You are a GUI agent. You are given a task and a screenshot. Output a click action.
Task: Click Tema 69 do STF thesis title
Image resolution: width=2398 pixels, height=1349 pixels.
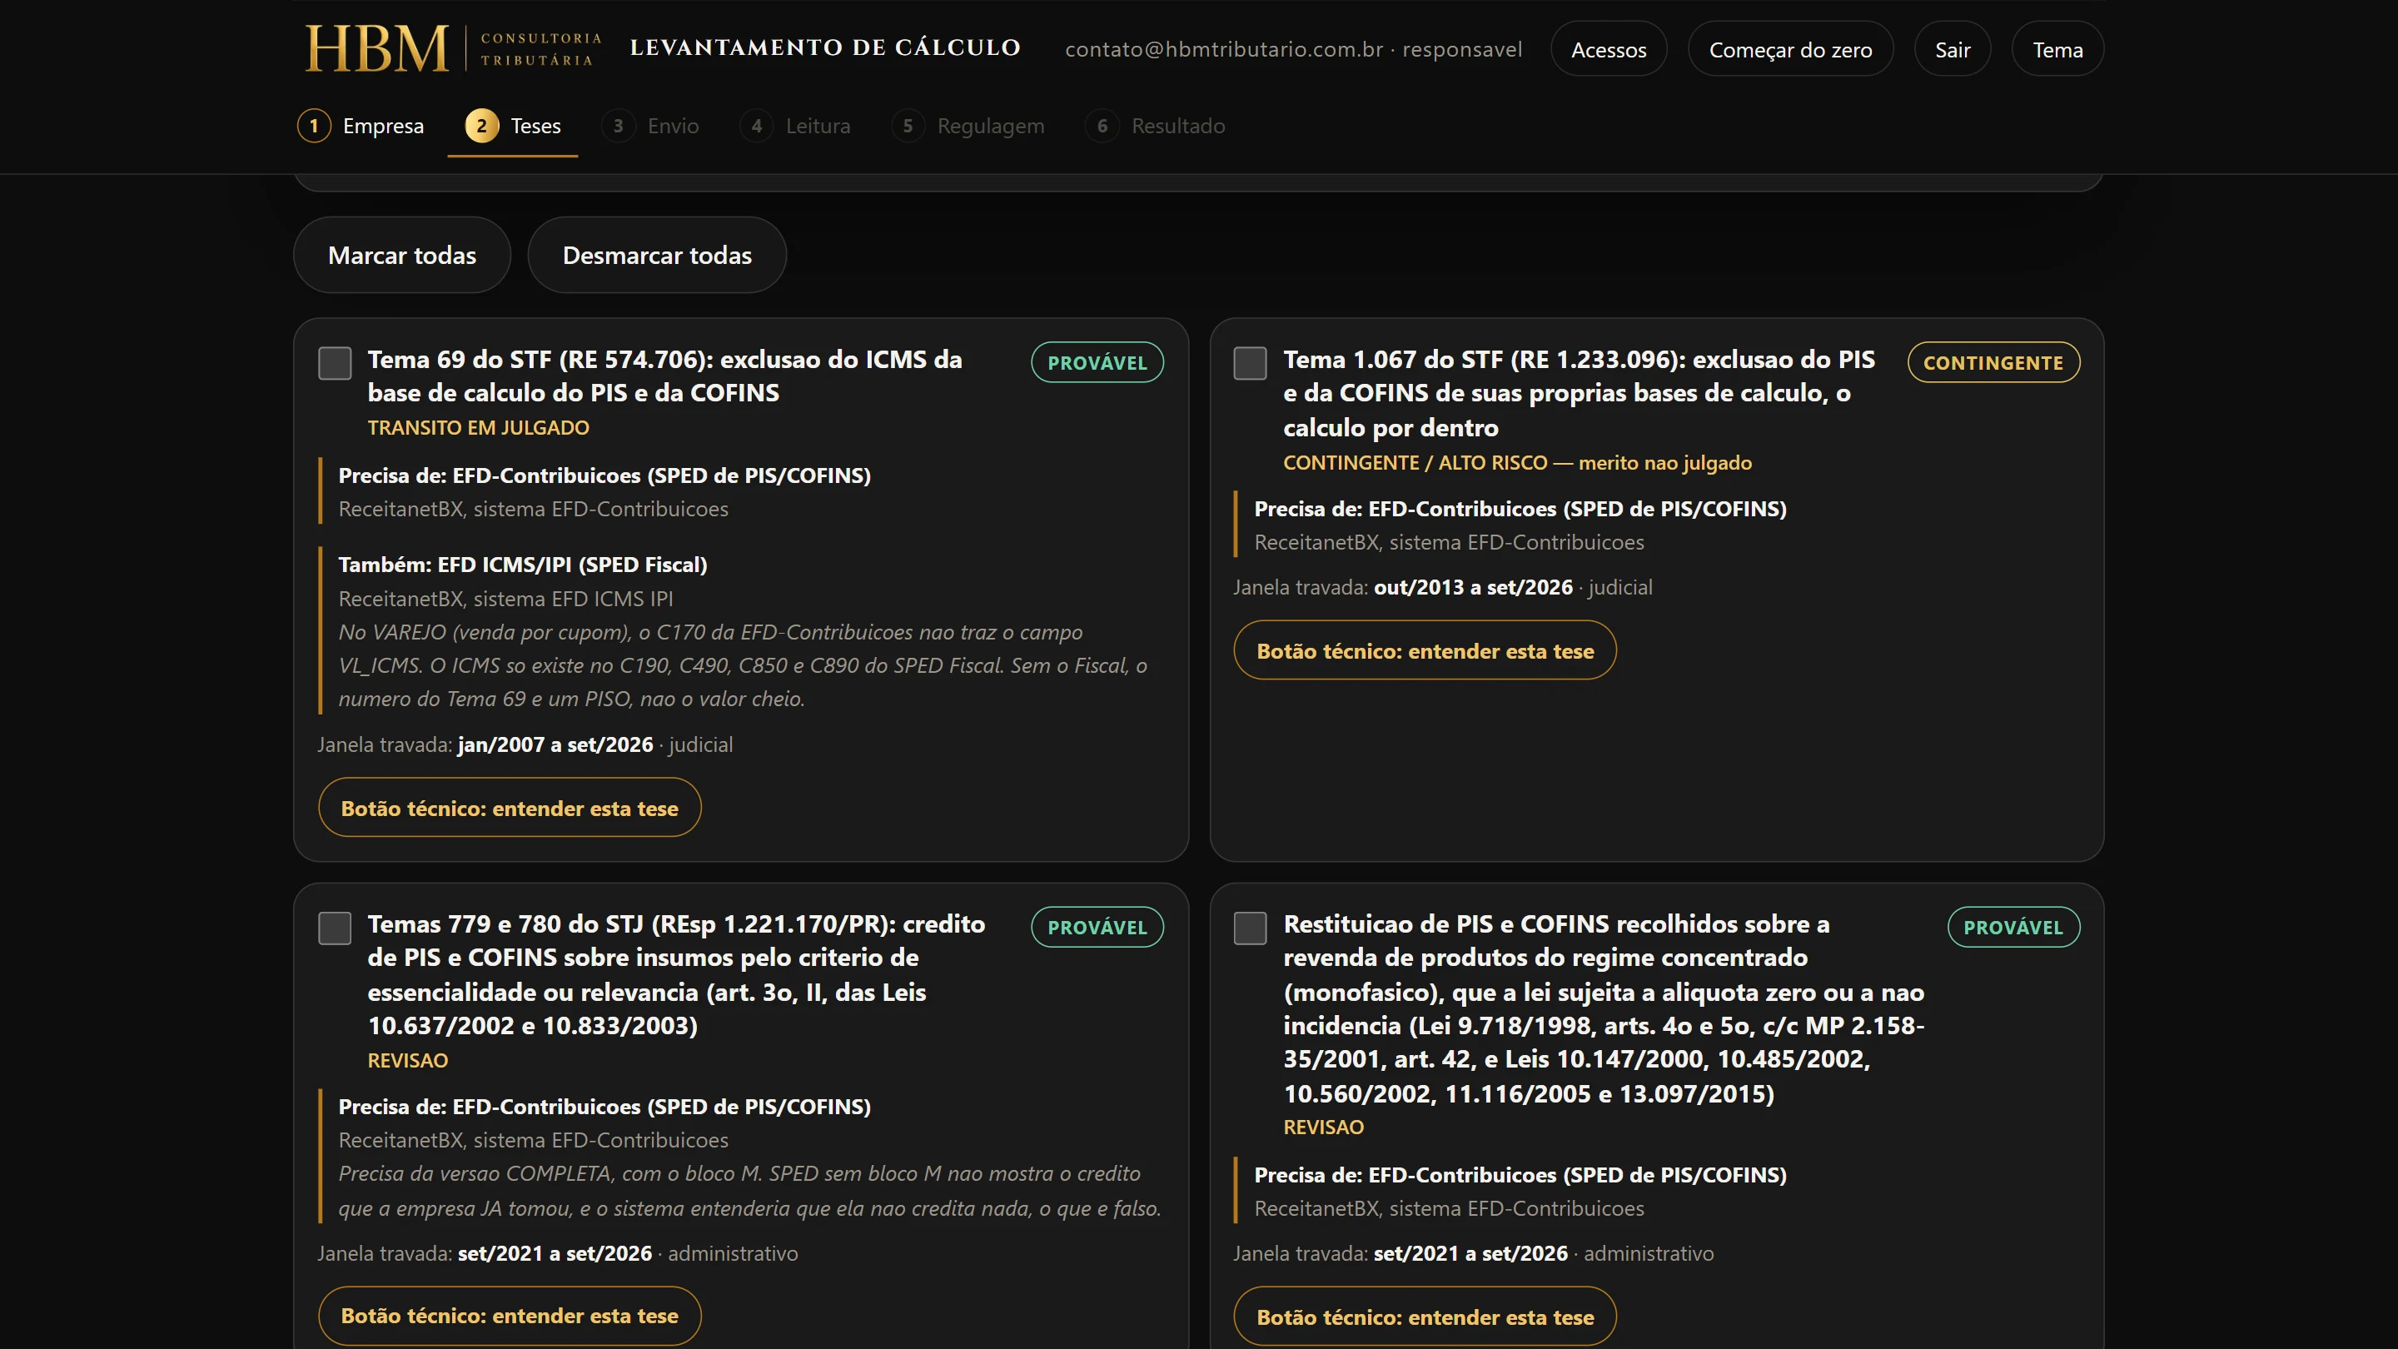(x=664, y=376)
